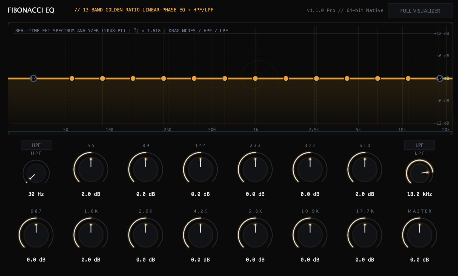458x276 pixels.
Task: Click the 10.9K band gain knob
Action: (x=310, y=235)
